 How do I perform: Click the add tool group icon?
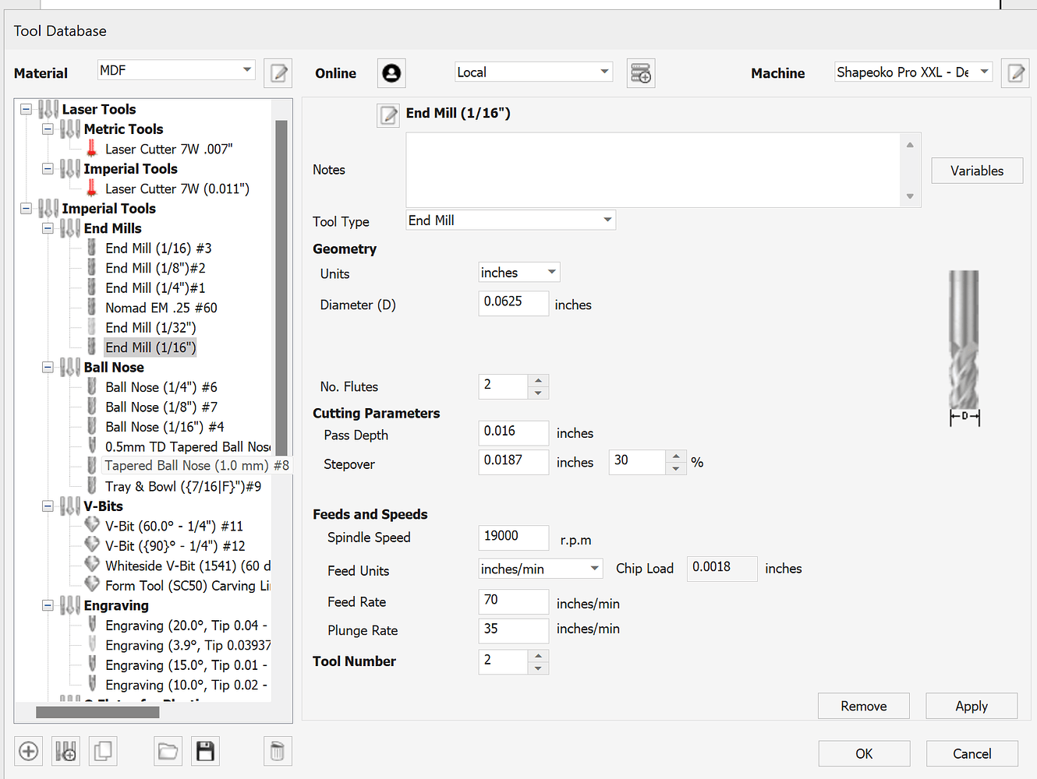coord(66,751)
